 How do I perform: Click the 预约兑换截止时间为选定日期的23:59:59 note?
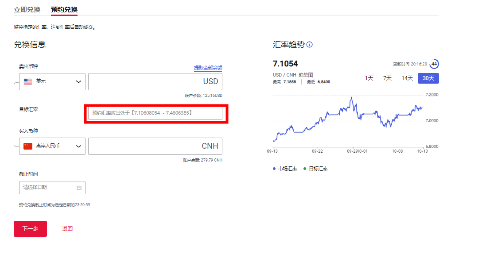54,205
